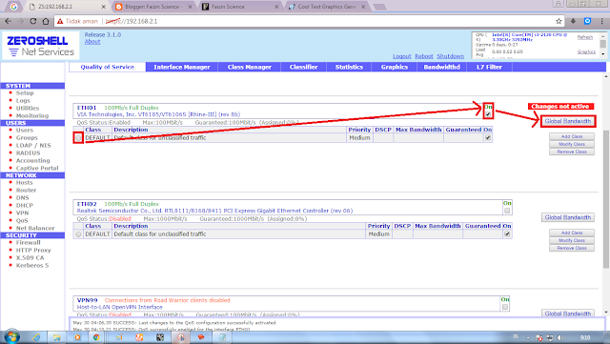The height and width of the screenshot is (344, 610).
Task: Open QoS in the NETWORK menu
Action: (22, 220)
